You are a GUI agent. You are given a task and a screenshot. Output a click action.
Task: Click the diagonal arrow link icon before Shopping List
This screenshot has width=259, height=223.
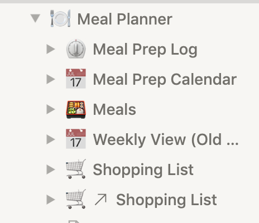(x=100, y=200)
